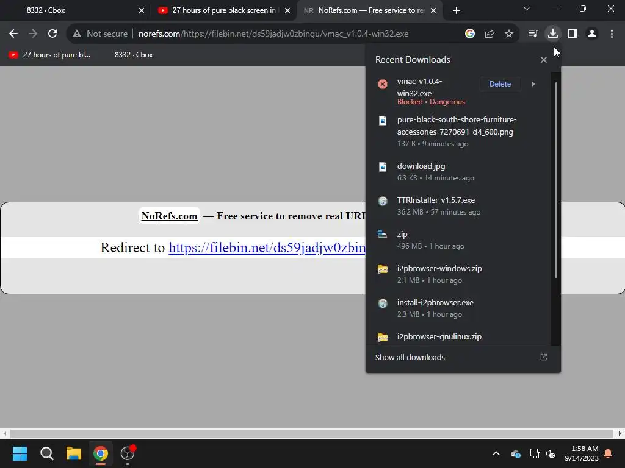This screenshot has width=625, height=468.
Task: Click i2pbrowser-windows.zip folder icon
Action: pyautogui.click(x=383, y=269)
